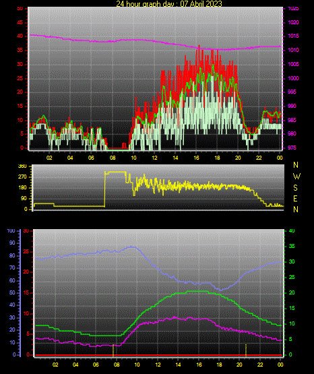Click the green temperature axis label "20" in bottom chart
The width and height of the screenshot is (314, 374).
pos(292,292)
